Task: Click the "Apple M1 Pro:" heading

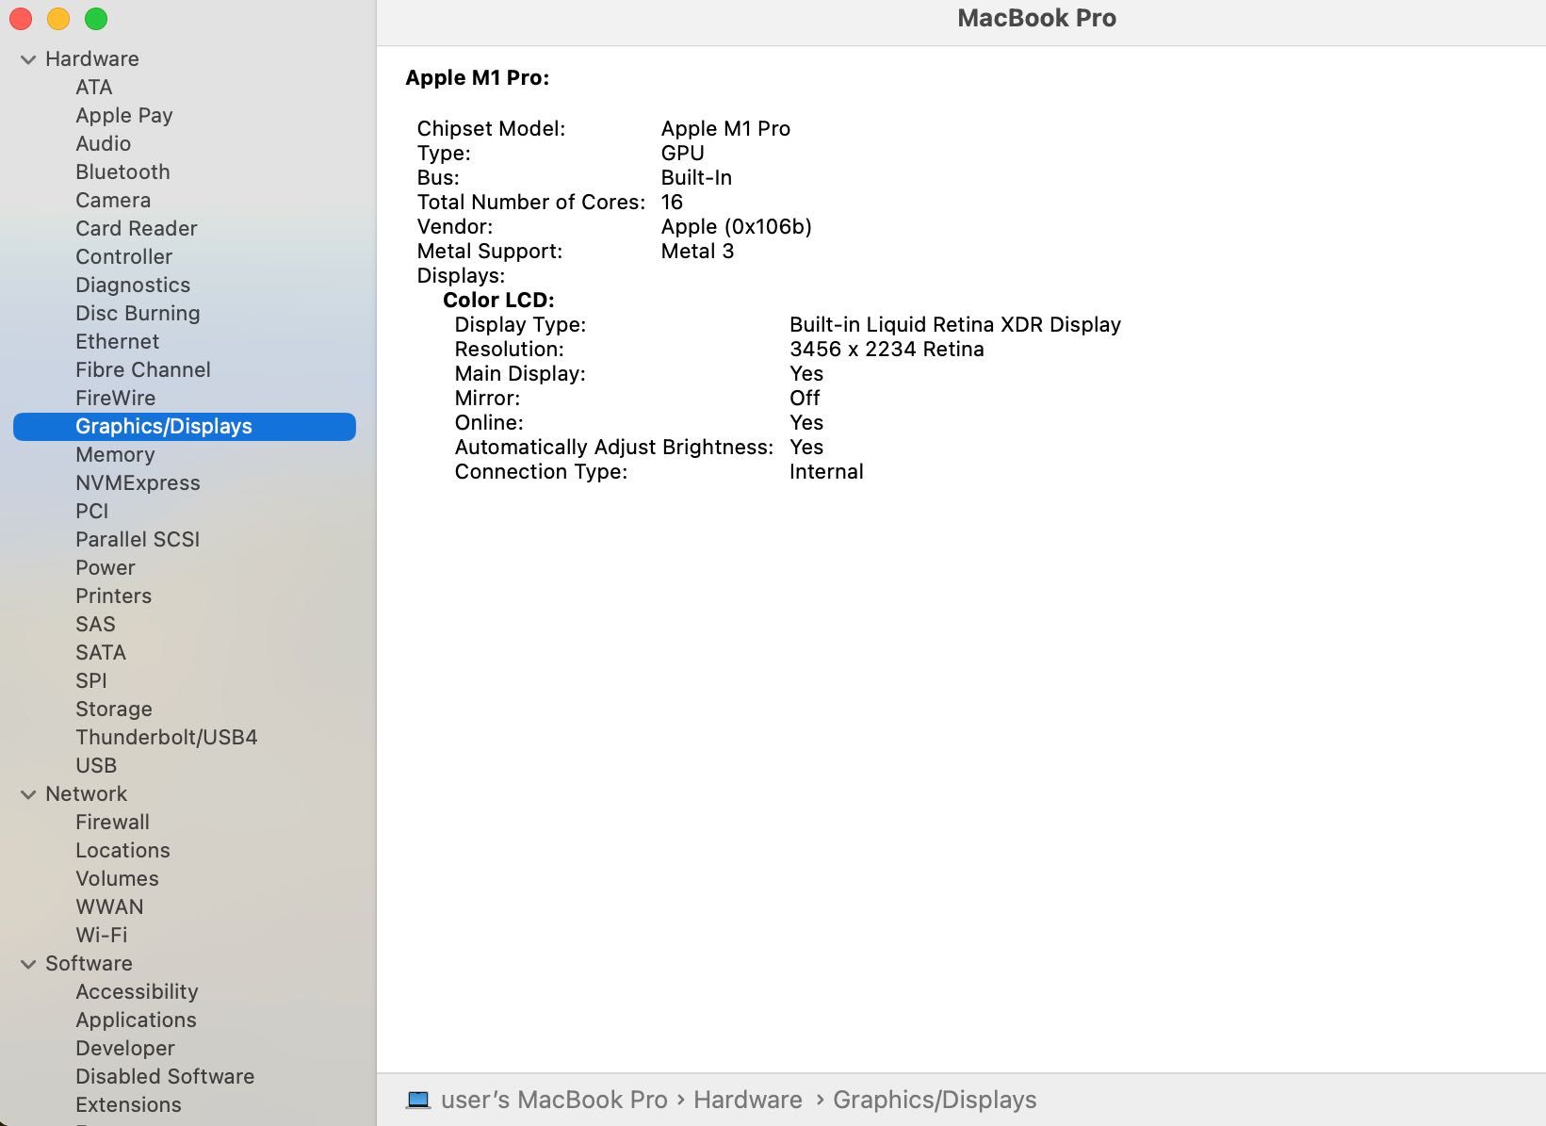Action: [x=478, y=78]
